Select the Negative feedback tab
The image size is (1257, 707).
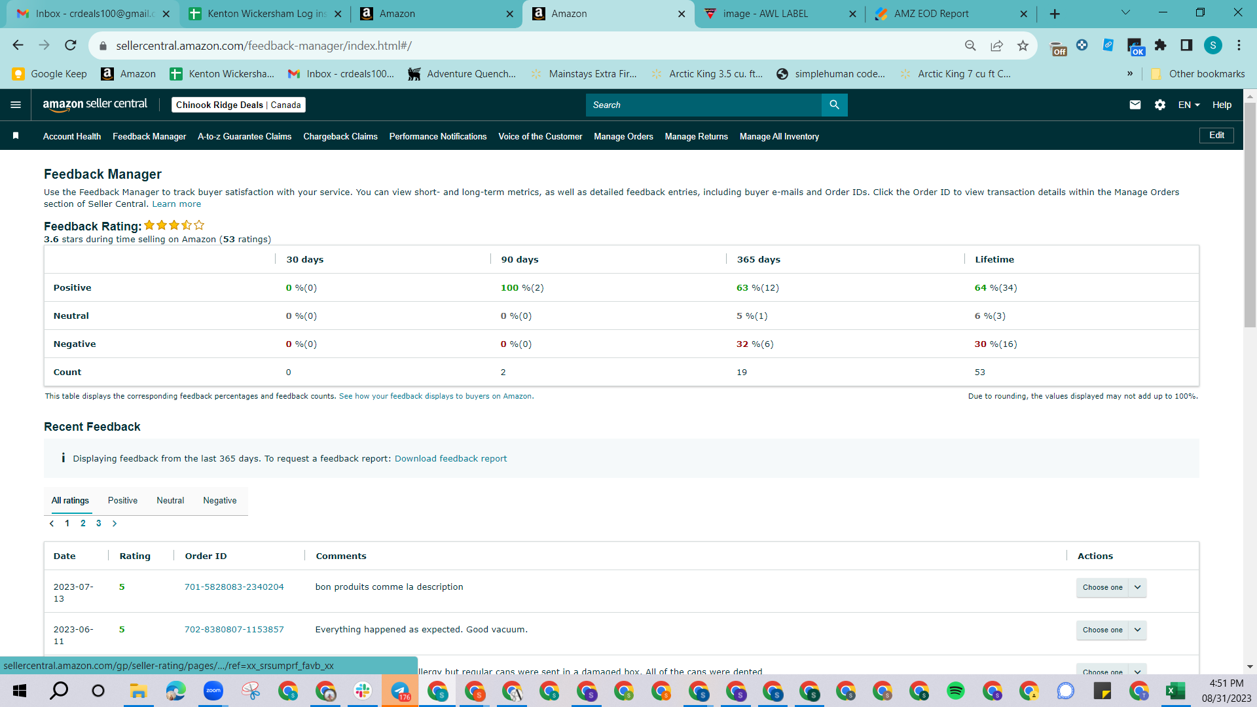220,501
